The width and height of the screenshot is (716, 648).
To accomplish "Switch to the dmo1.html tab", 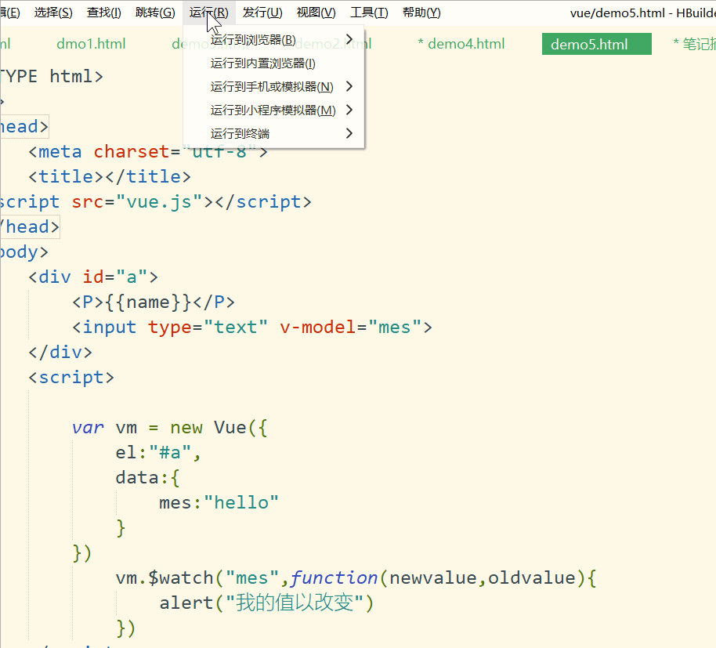I will point(91,44).
